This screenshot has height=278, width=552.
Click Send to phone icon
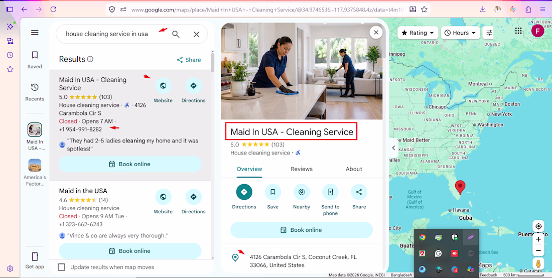[x=330, y=192]
